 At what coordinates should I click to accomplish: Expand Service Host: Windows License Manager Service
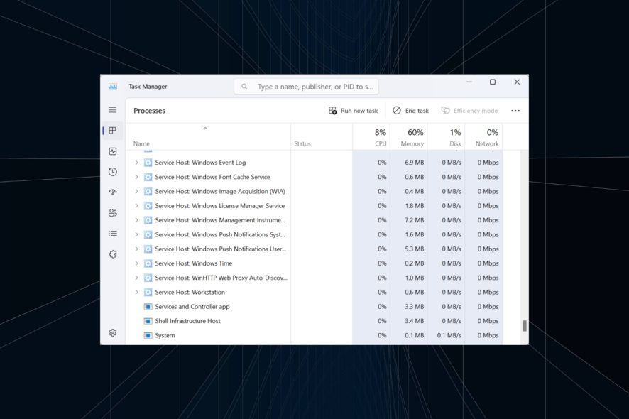tap(136, 206)
